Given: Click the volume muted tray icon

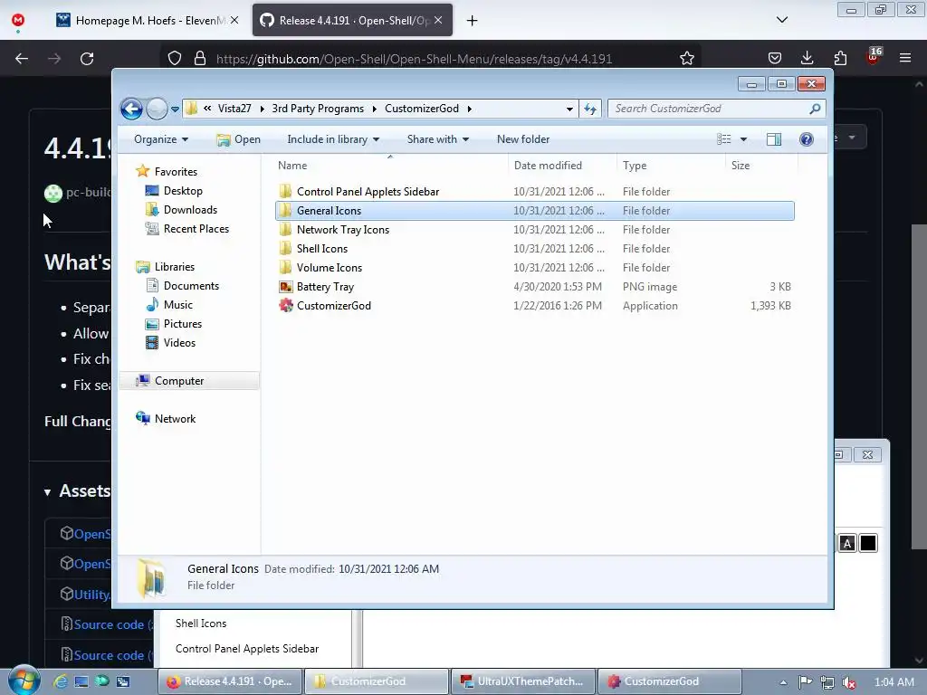Looking at the screenshot, I should pyautogui.click(x=849, y=682).
